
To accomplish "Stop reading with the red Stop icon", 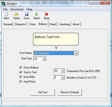I will click(46, 14).
